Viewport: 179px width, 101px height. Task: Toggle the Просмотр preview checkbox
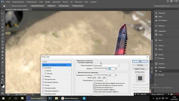click(x=136, y=72)
